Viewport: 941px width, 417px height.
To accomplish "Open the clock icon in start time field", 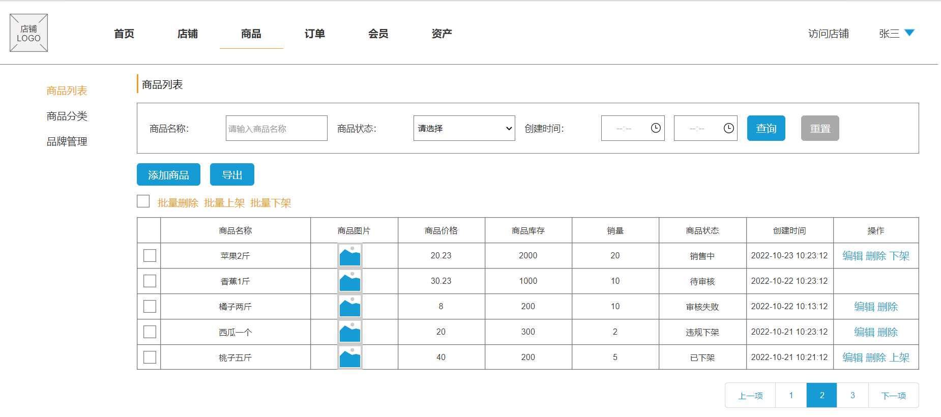I will [x=656, y=128].
